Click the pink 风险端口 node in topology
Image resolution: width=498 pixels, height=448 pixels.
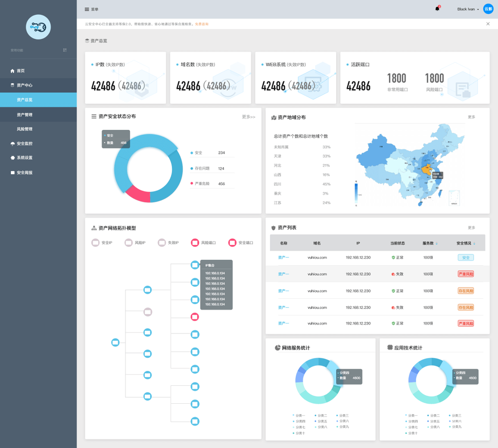[x=195, y=317]
